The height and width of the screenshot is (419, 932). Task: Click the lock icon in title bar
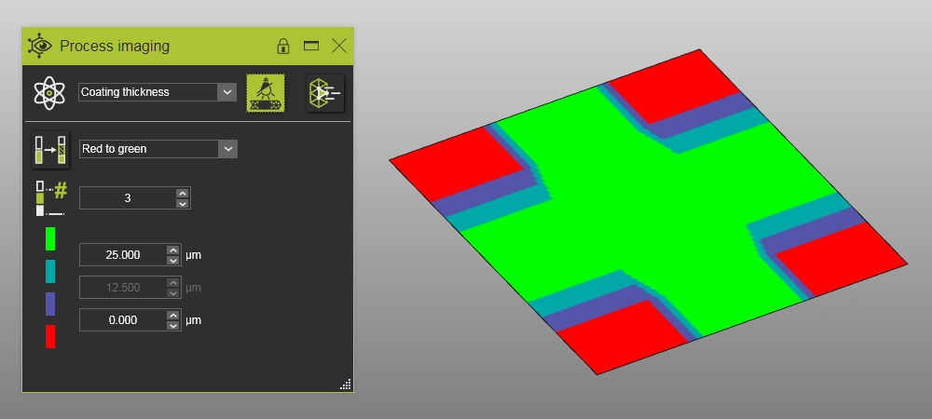283,46
